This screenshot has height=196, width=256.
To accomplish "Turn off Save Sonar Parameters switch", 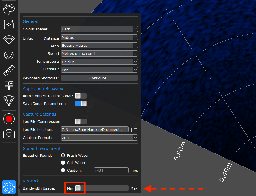I will point(81,104).
